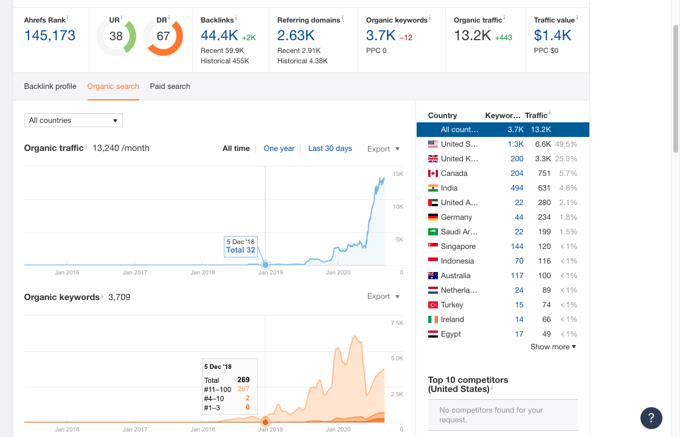Click the Ahrefs Rank info icon

coord(67,18)
